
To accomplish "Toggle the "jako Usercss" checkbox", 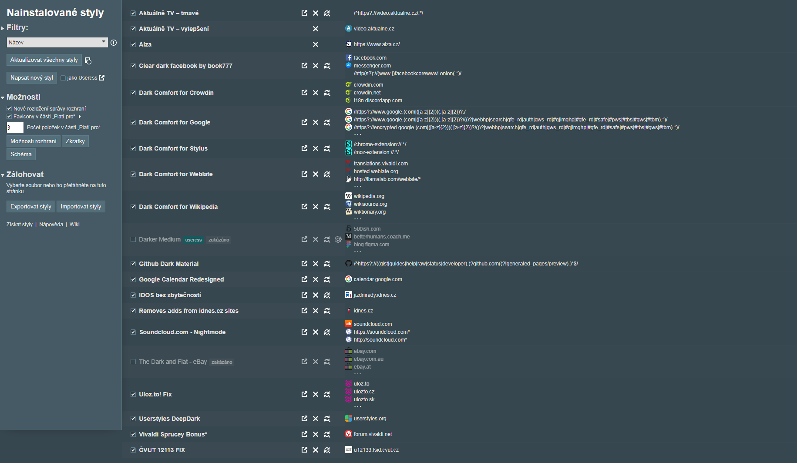I will 63,78.
